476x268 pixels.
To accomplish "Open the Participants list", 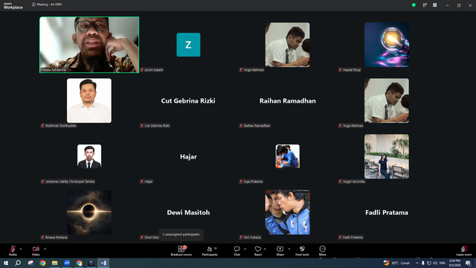I will click(210, 251).
